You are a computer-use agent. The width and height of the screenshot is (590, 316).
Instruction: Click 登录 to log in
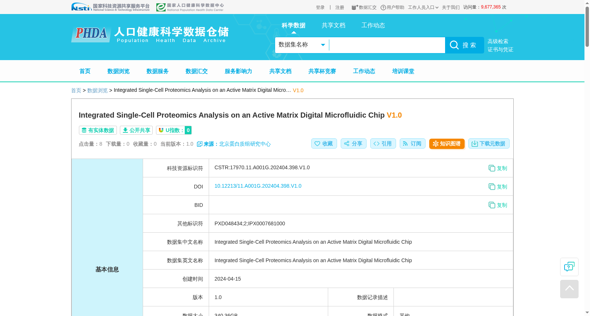click(320, 7)
